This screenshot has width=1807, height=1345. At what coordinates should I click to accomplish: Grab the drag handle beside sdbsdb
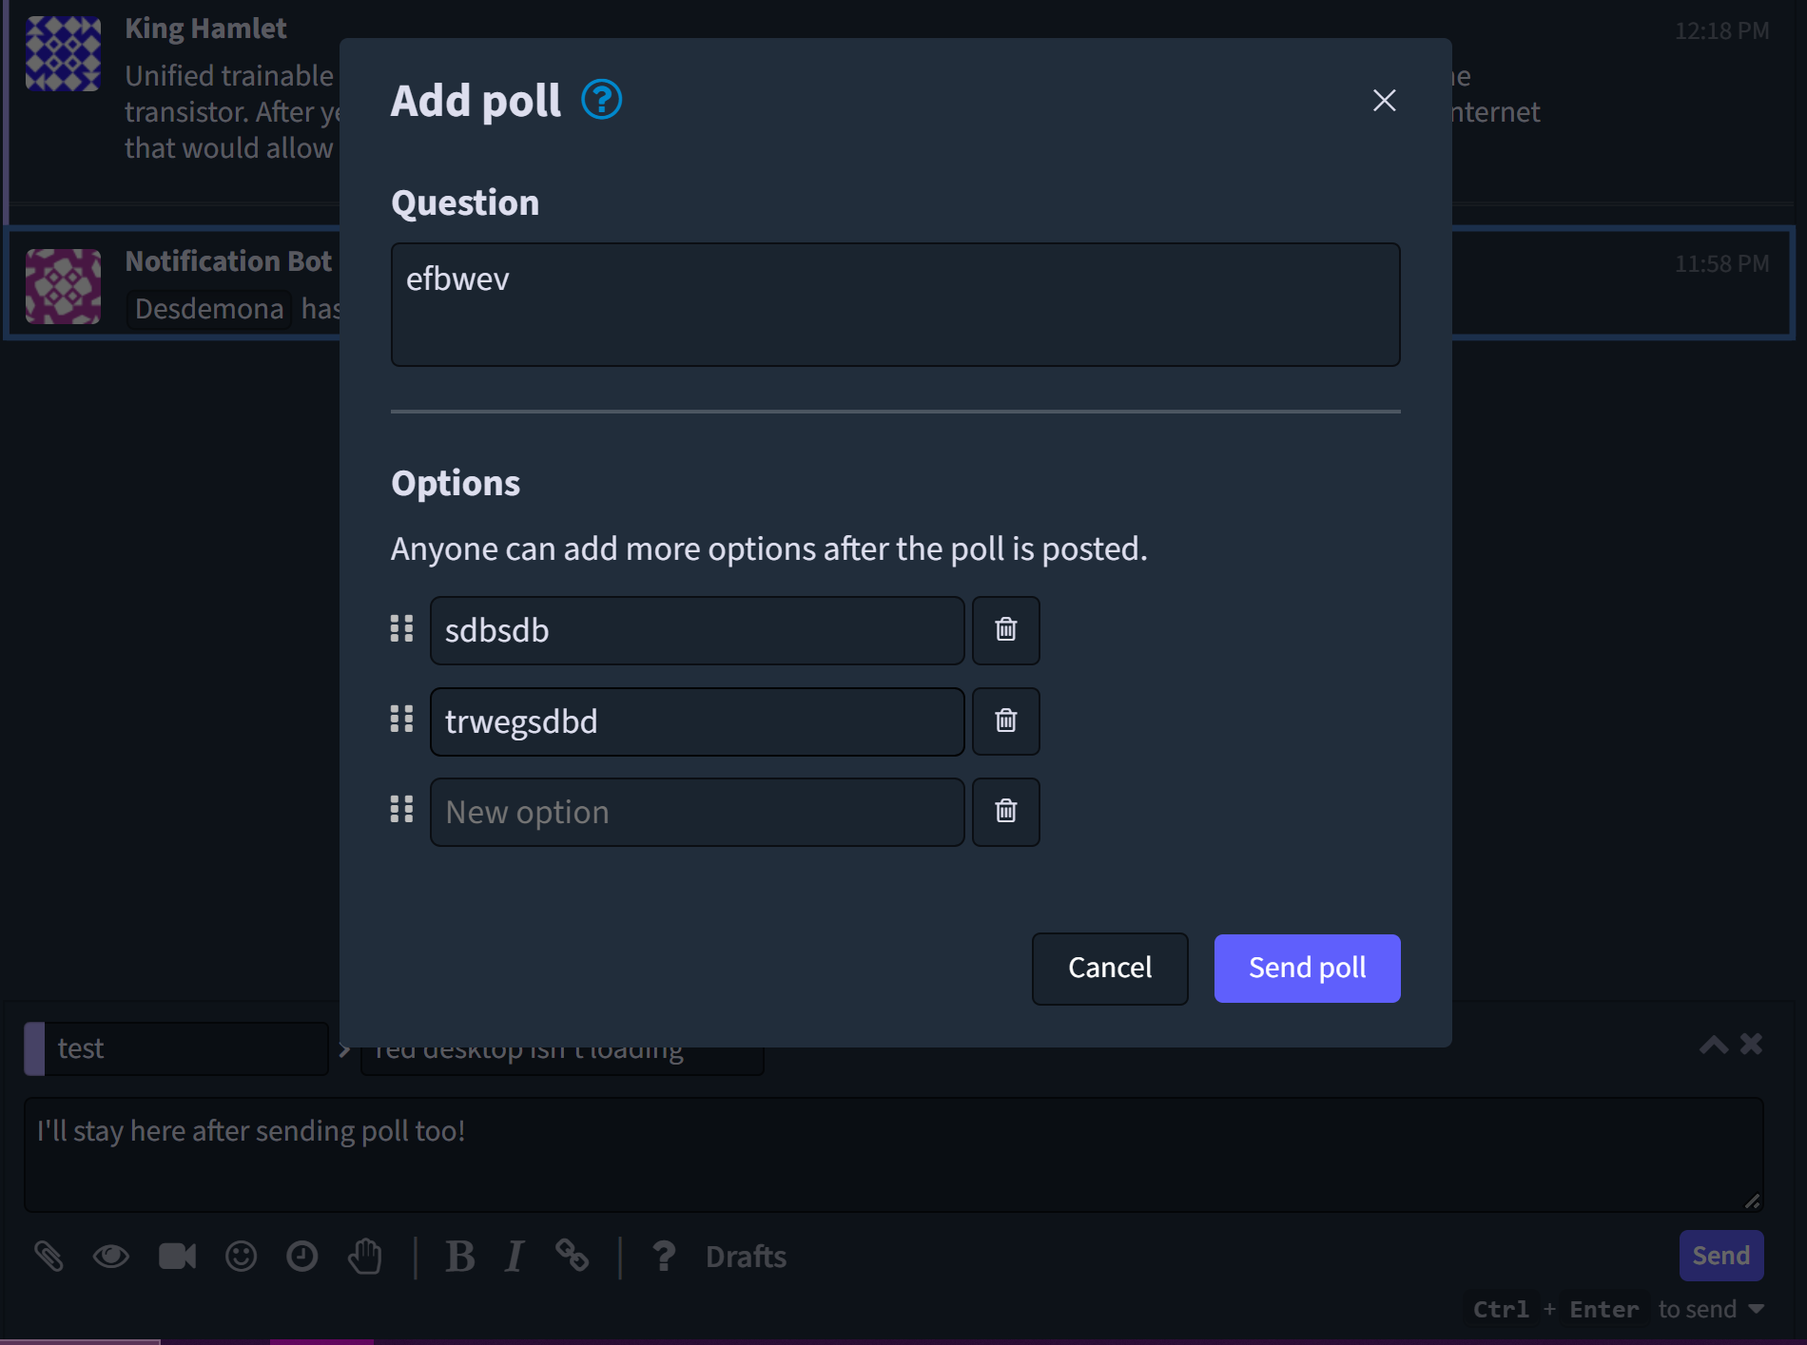tap(401, 629)
